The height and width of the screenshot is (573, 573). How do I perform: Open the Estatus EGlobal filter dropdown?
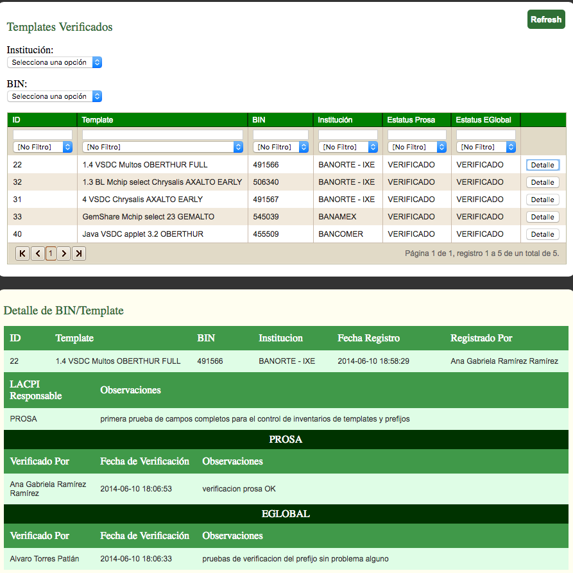(485, 147)
